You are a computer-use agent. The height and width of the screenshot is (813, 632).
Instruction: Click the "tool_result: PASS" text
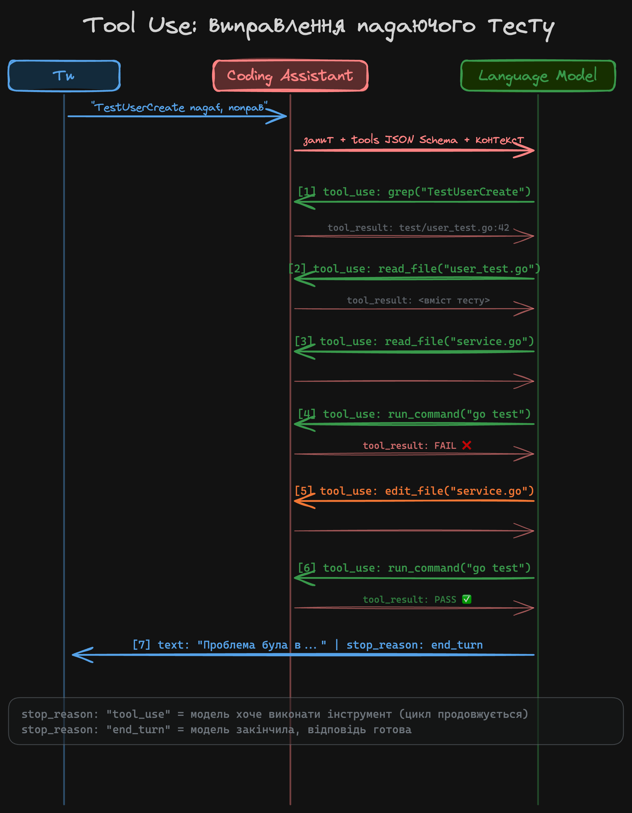[x=409, y=599]
